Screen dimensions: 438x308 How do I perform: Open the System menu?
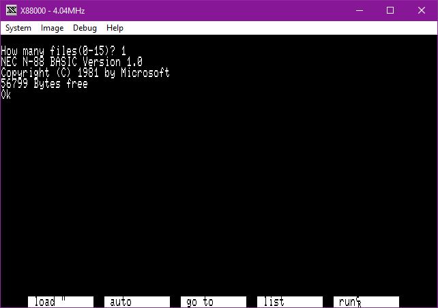(18, 28)
